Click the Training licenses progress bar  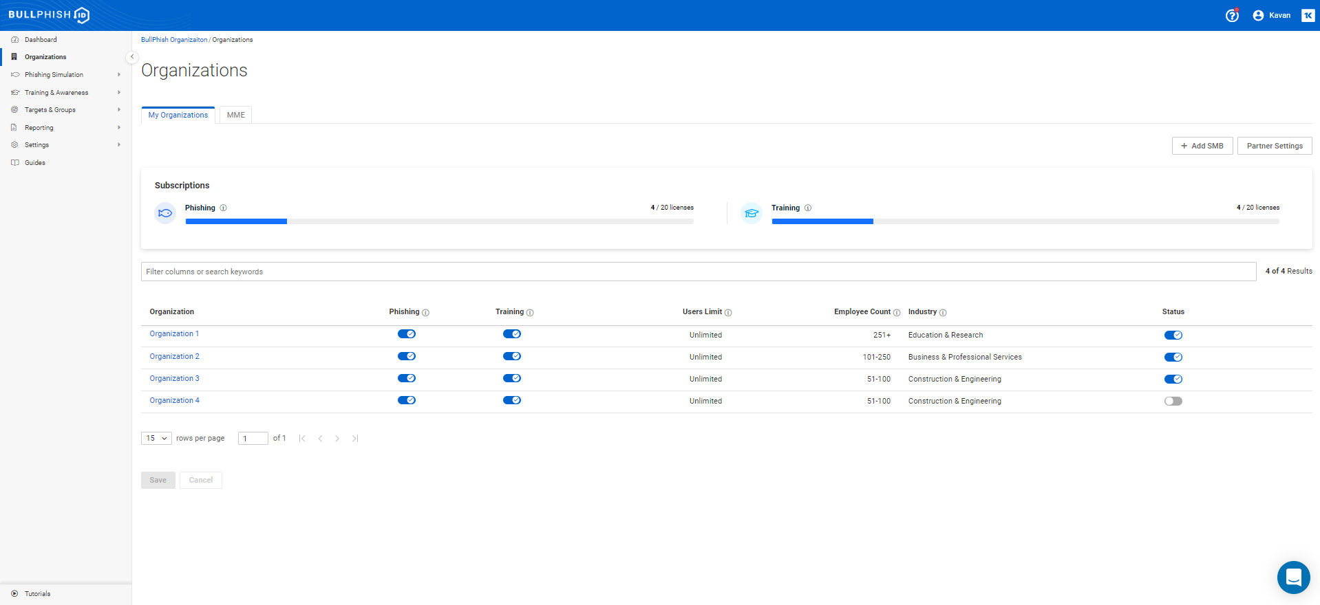click(x=1025, y=221)
